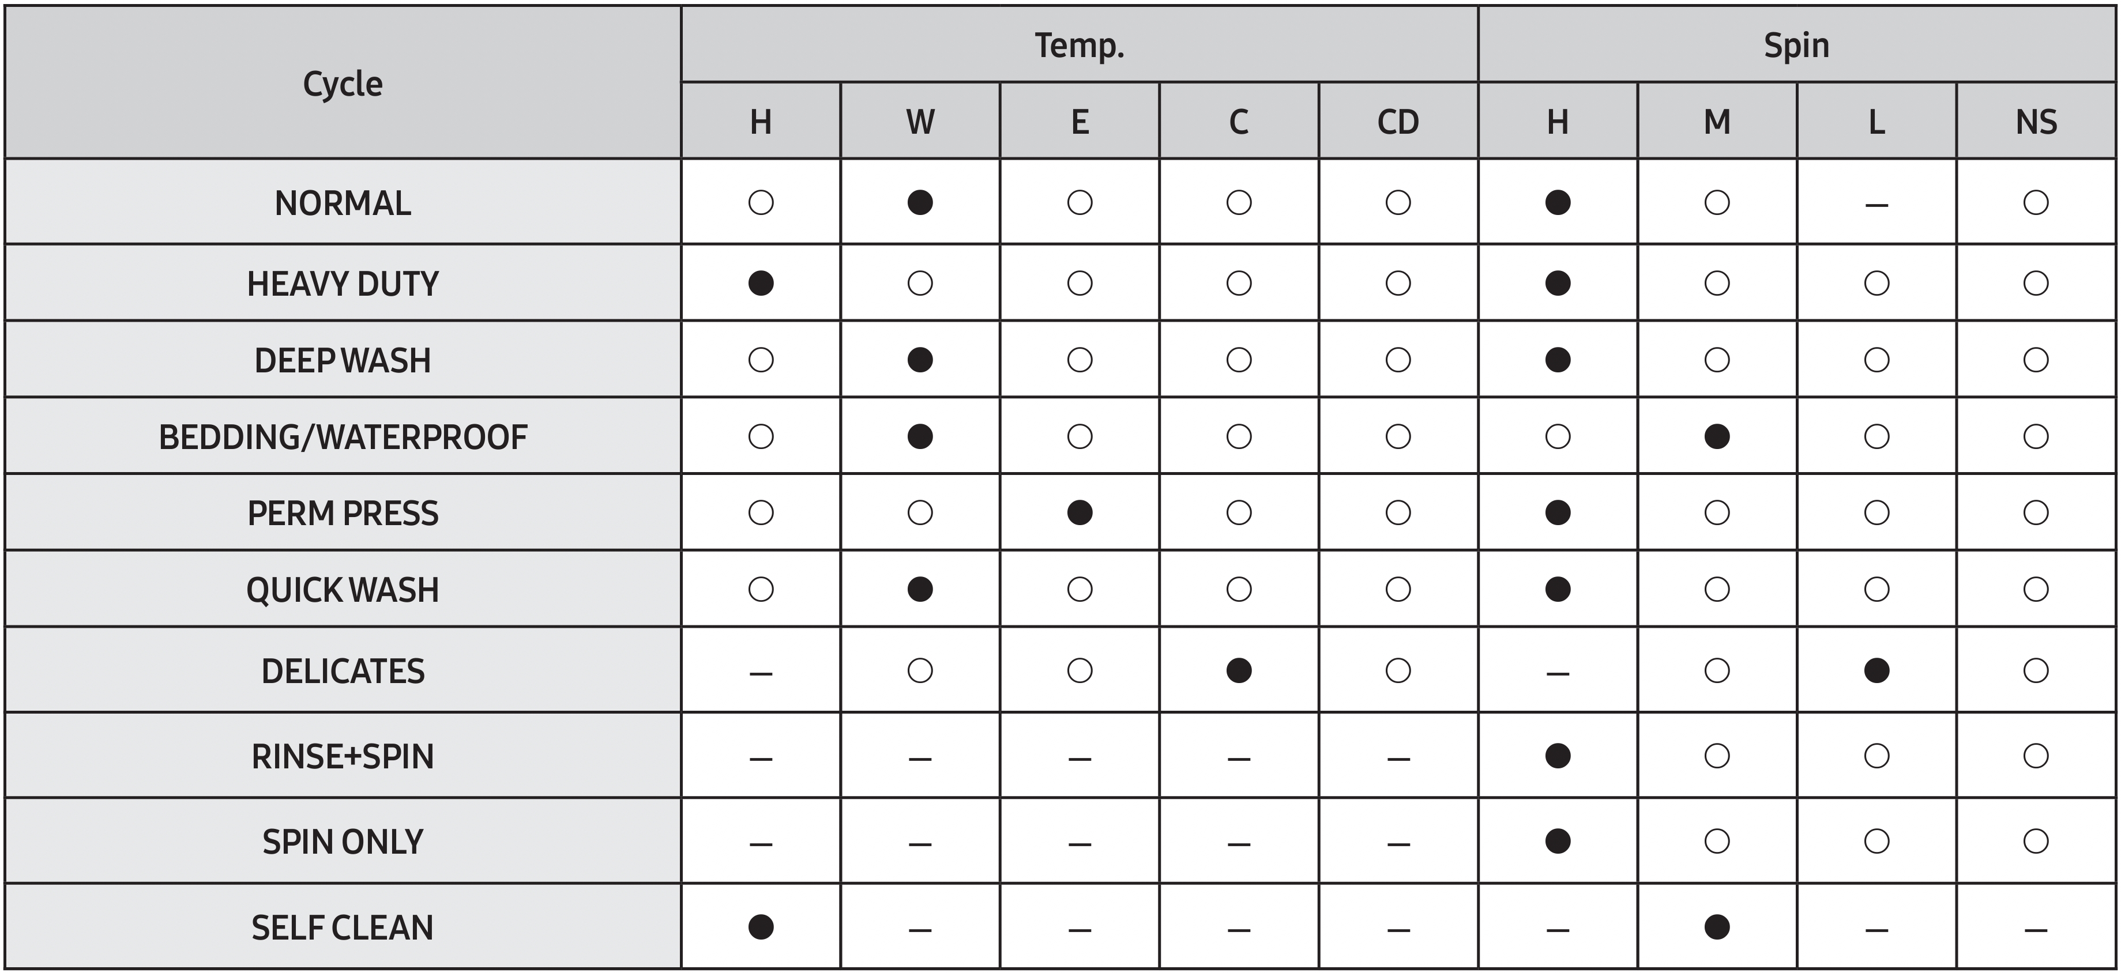Select Cold temp for HEAVY DUTY cycle
2121x973 pixels.
point(1238,283)
